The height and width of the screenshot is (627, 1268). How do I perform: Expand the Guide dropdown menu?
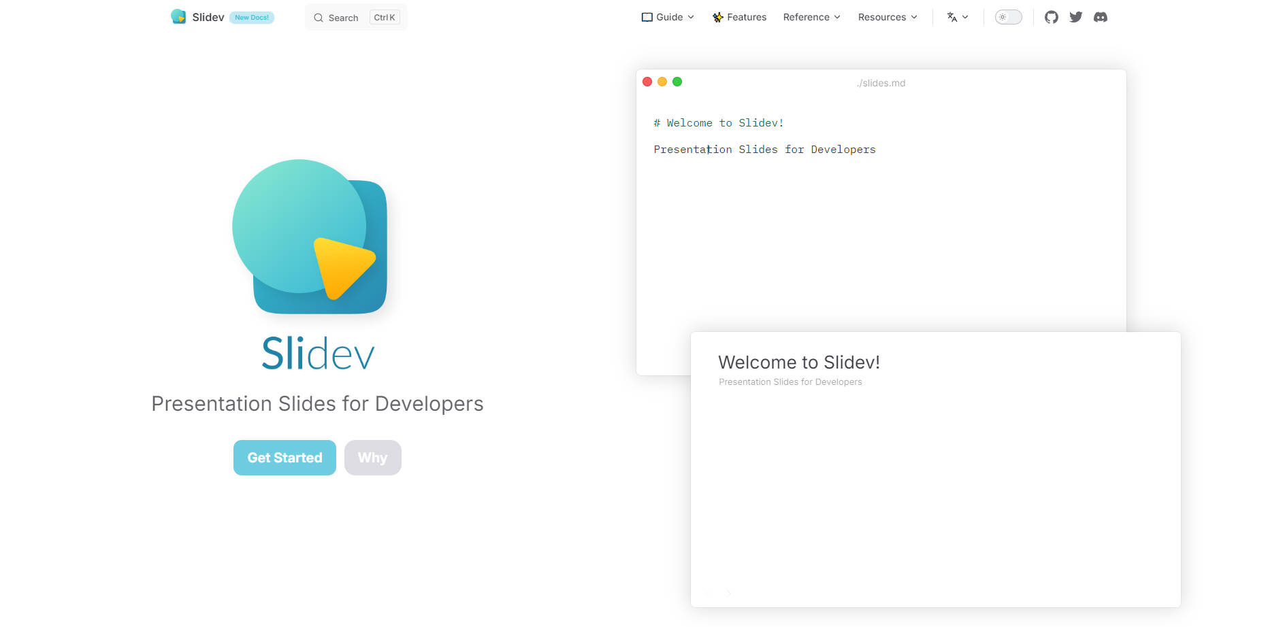point(668,17)
